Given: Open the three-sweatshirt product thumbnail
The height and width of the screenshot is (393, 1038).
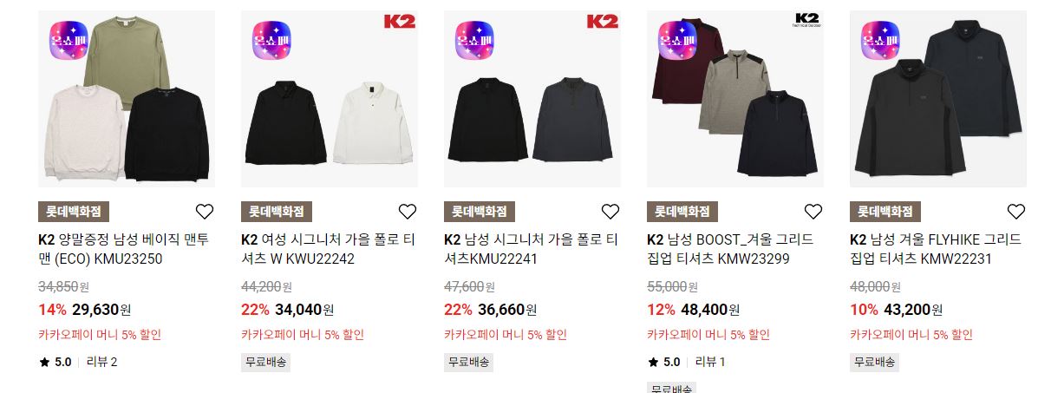Looking at the screenshot, I should tap(127, 99).
